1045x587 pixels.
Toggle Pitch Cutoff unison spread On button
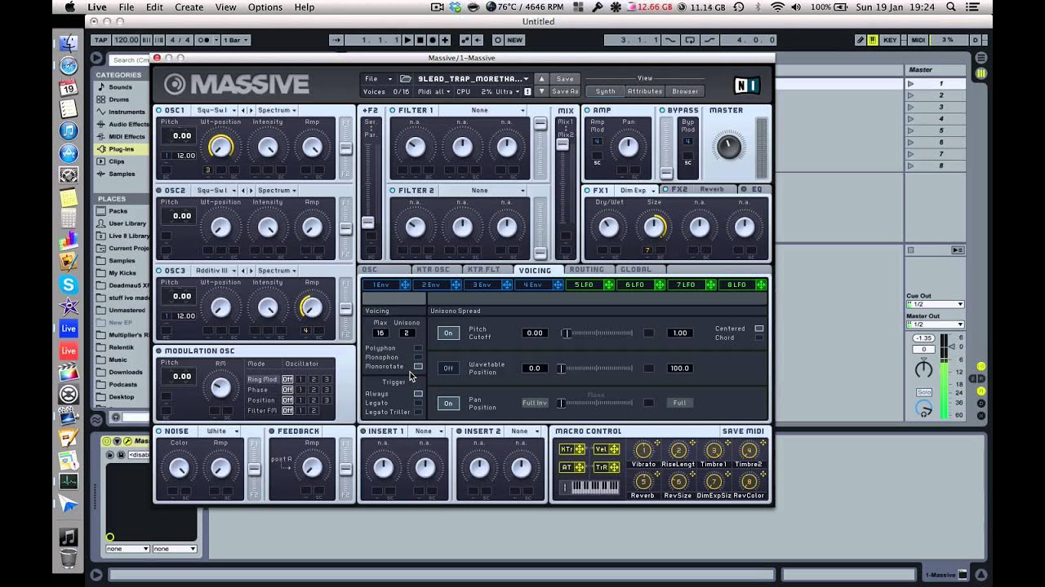[448, 333]
